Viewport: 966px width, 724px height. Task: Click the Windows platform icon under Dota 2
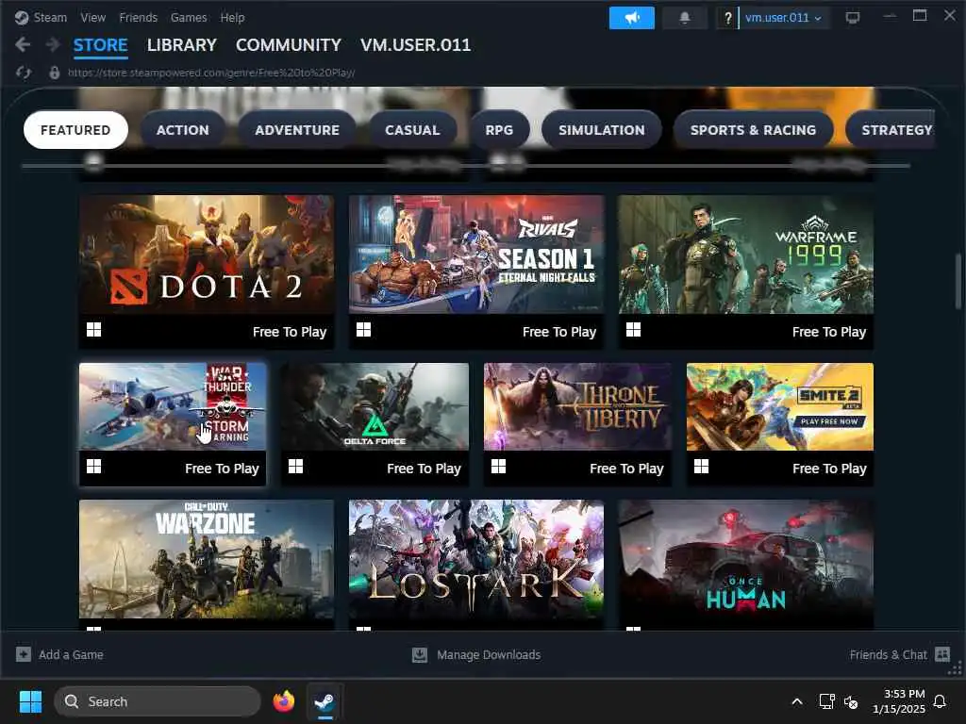tap(93, 330)
